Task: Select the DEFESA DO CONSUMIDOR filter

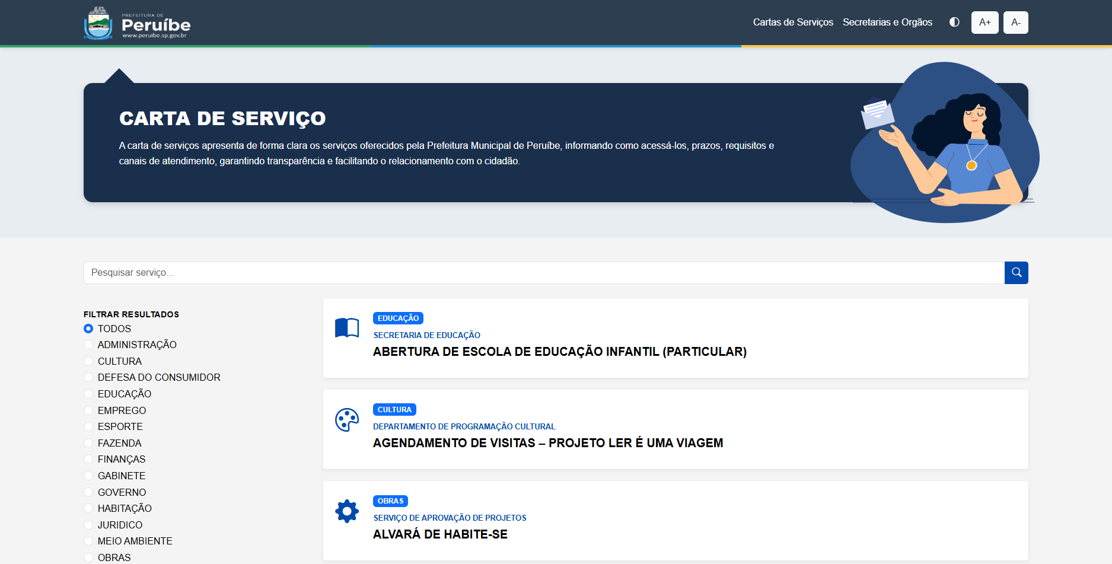Action: 88,377
